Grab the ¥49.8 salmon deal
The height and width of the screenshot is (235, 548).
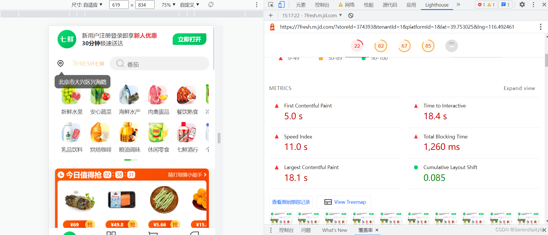pos(122,224)
